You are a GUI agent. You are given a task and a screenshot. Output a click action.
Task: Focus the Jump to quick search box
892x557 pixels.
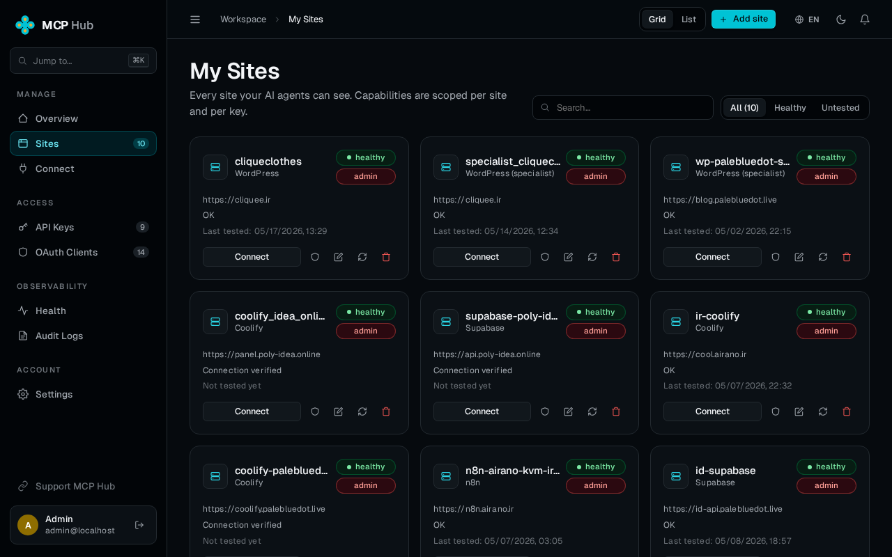point(83,61)
